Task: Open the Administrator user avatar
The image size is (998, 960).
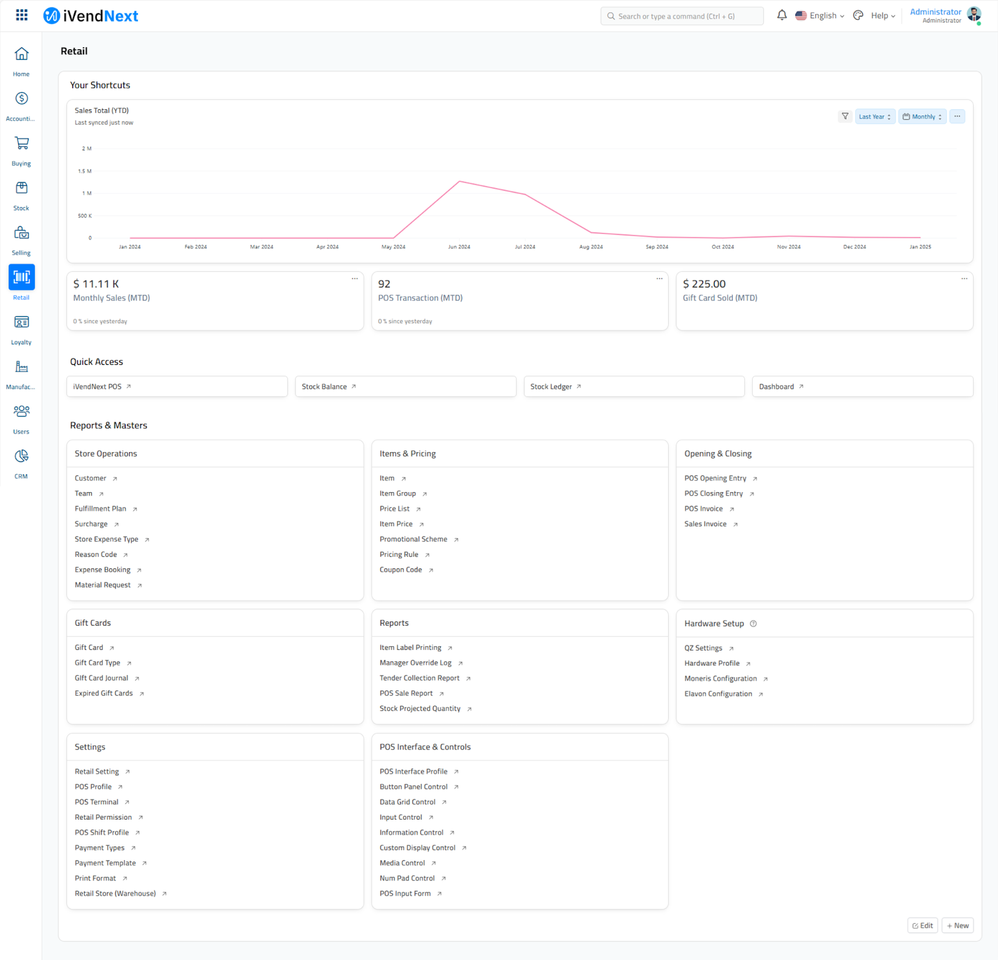Action: (974, 15)
